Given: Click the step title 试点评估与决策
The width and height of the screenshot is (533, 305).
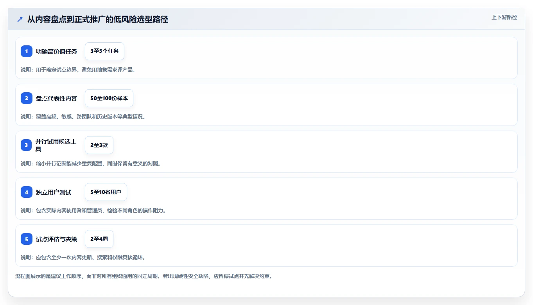Looking at the screenshot, I should point(57,239).
